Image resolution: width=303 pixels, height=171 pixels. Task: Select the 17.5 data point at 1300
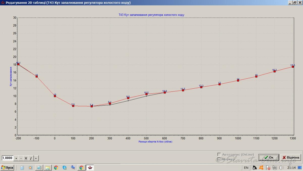click(x=293, y=67)
